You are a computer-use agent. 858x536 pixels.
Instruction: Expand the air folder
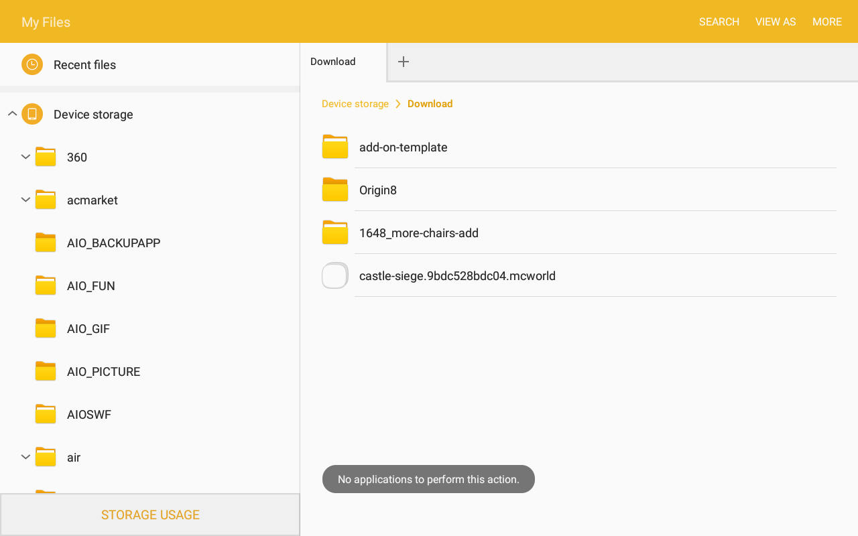(25, 457)
